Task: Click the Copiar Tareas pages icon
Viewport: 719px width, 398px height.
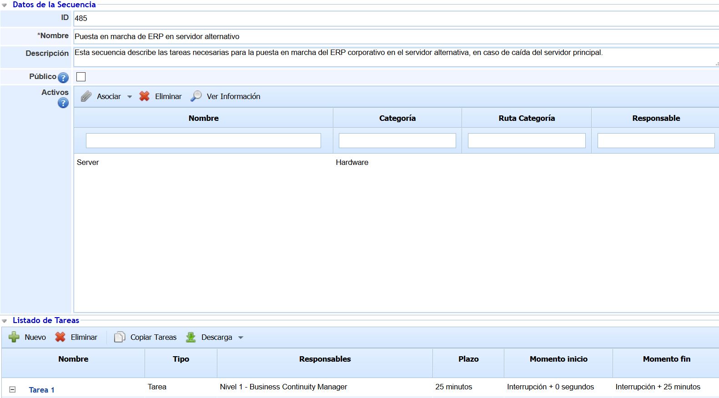Action: click(119, 337)
